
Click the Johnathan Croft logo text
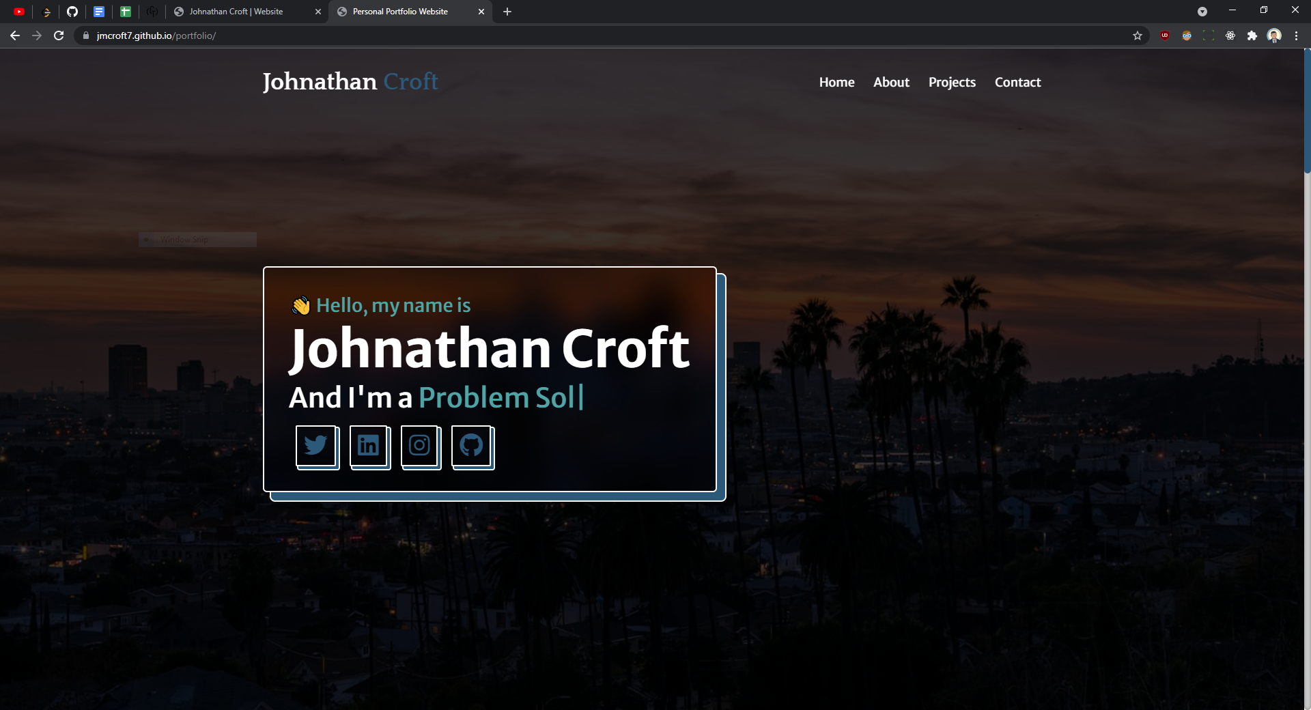point(350,81)
